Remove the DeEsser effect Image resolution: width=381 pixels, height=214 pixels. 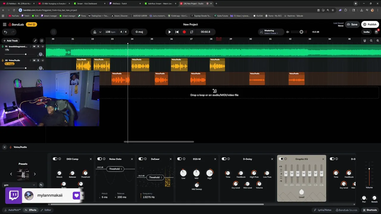click(x=171, y=159)
